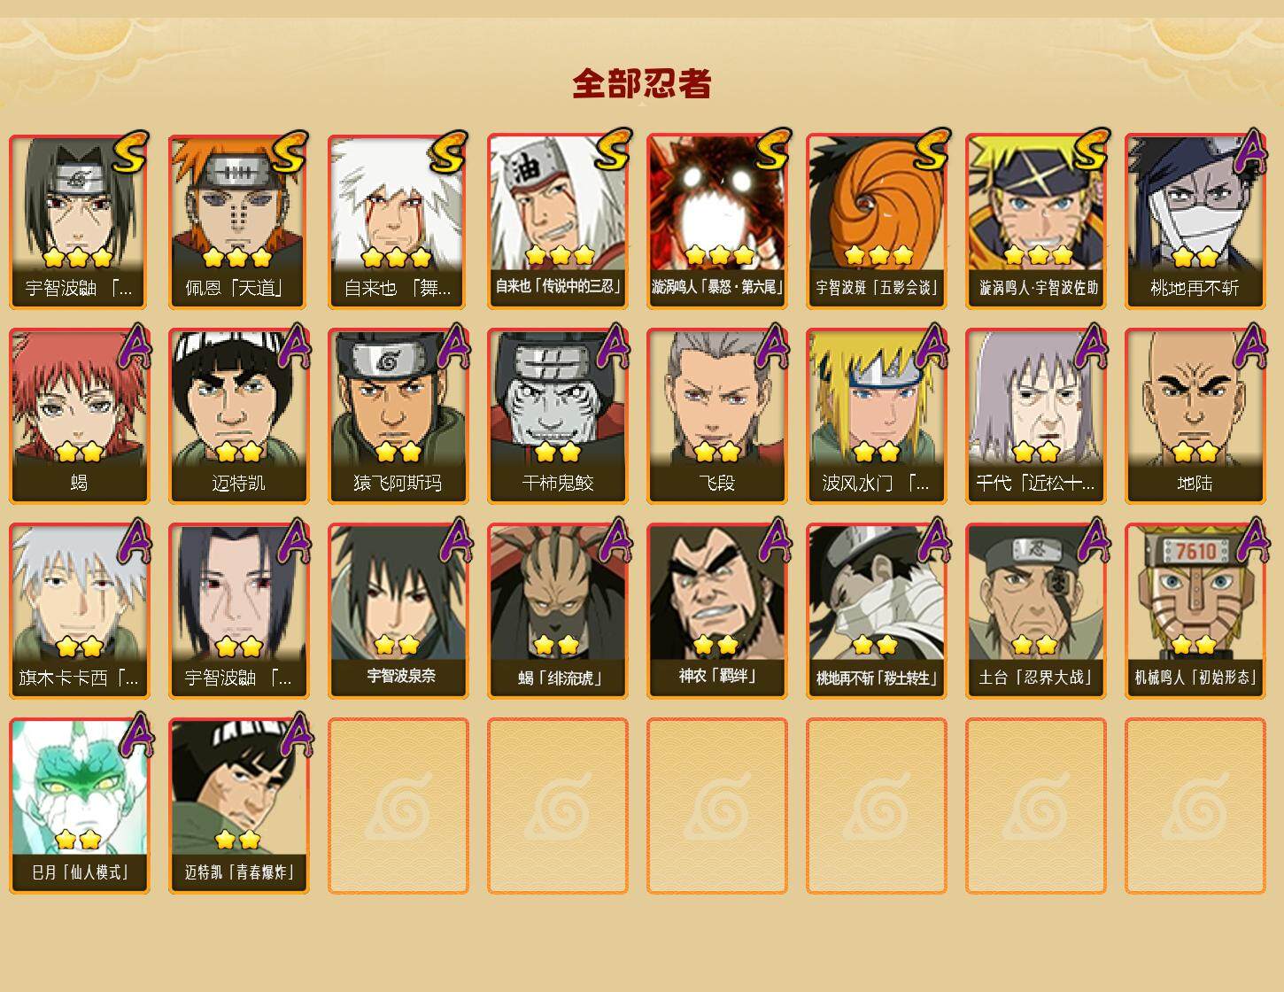This screenshot has height=992, width=1284.
Task: Open the bald 地陆 ninja card
Action: click(1195, 416)
